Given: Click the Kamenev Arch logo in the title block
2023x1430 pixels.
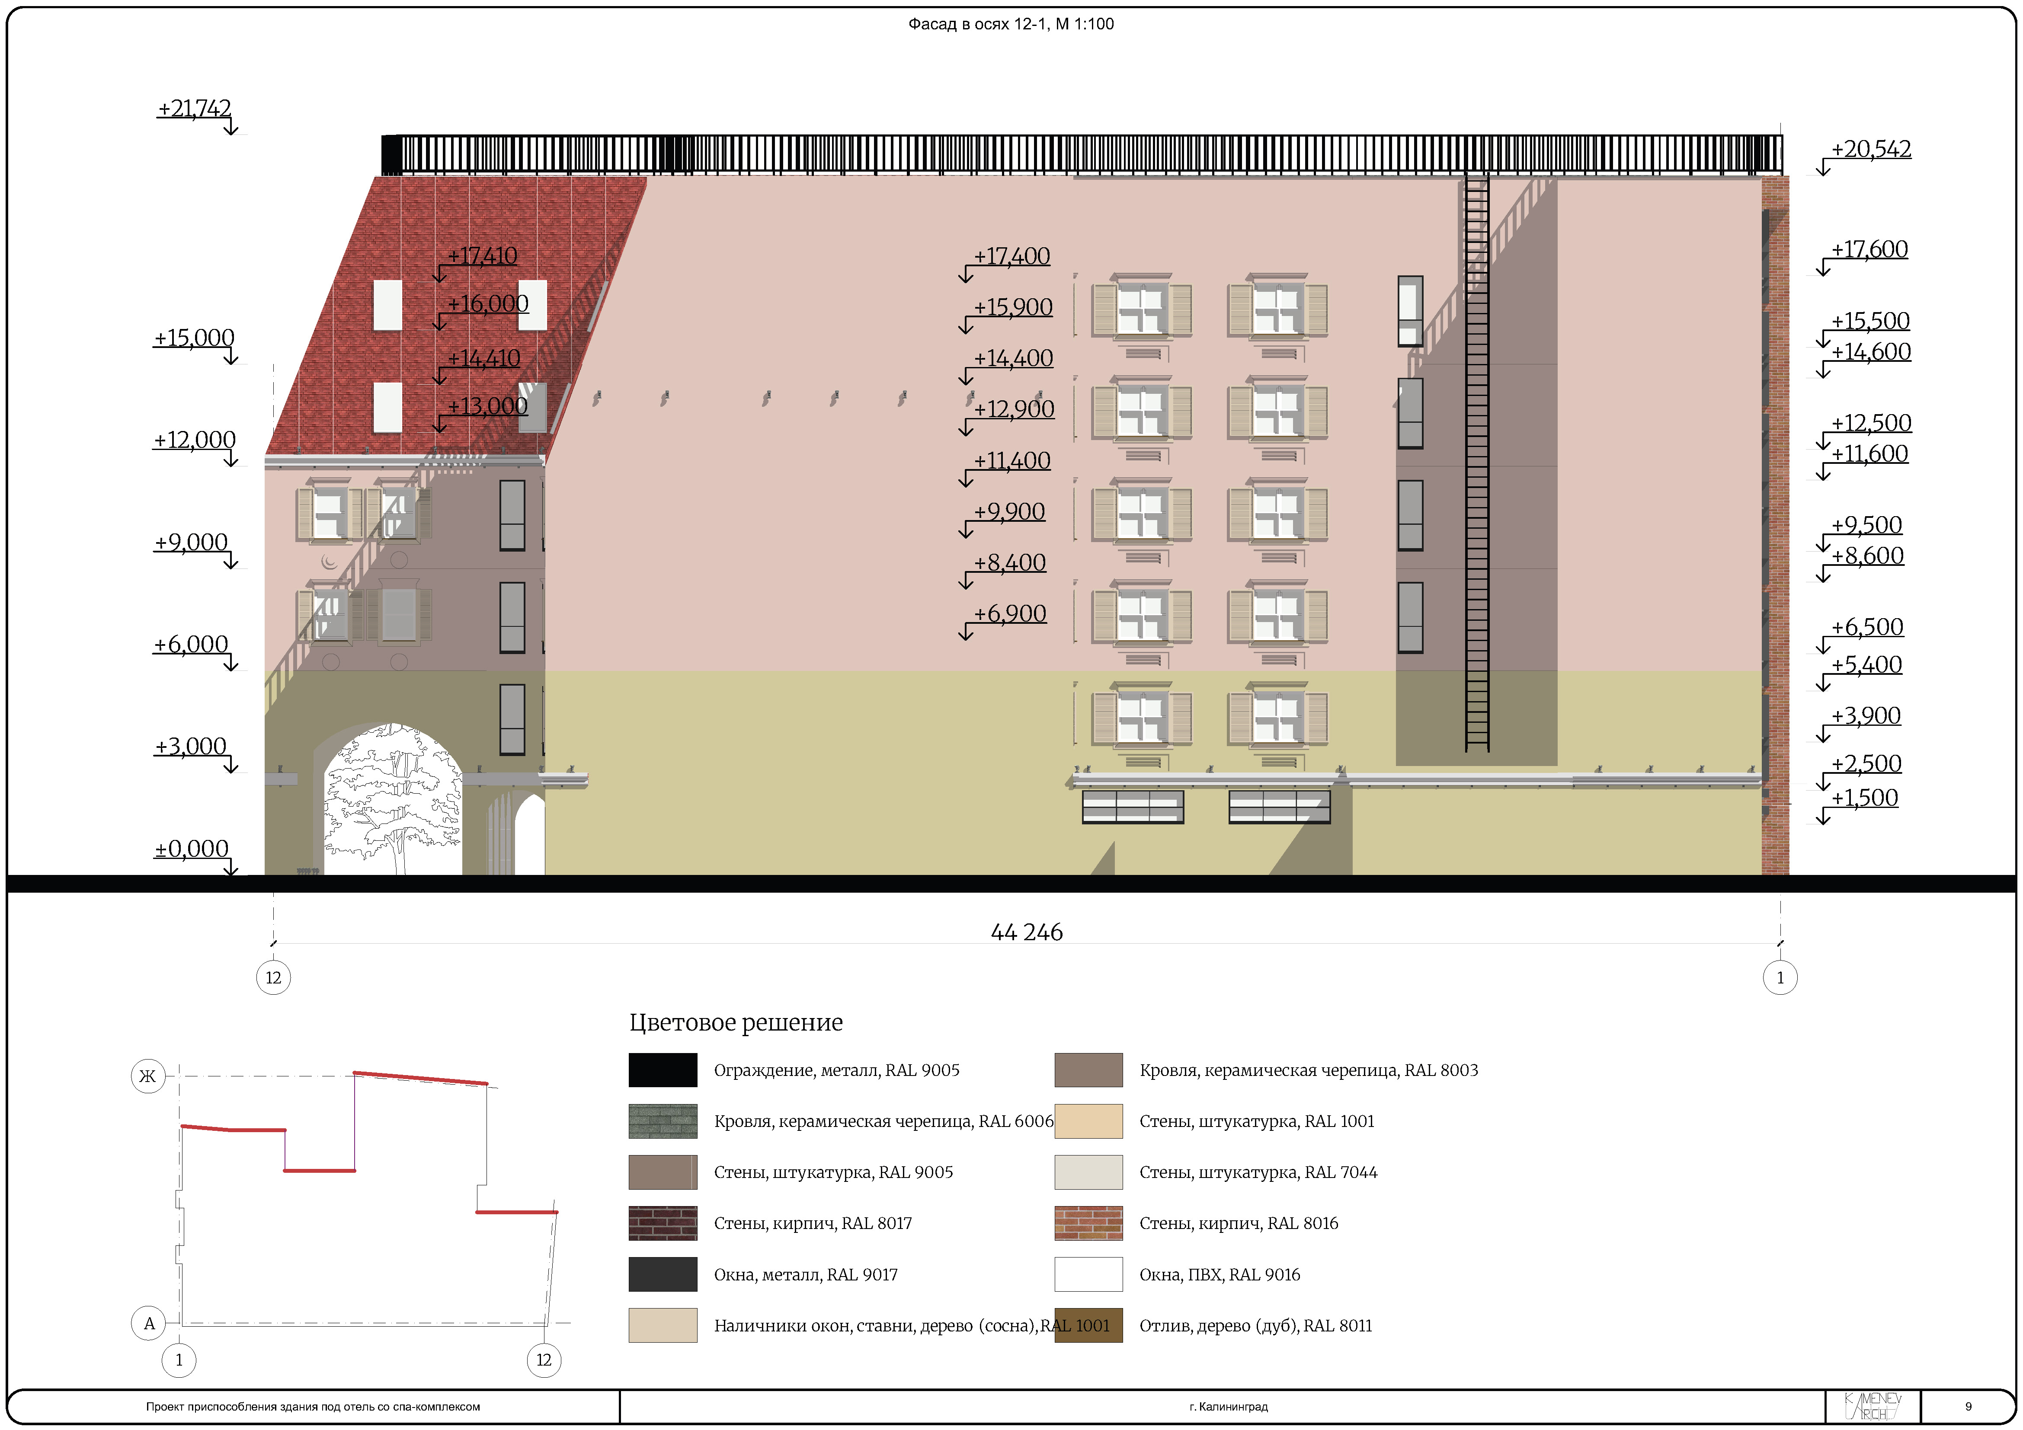Looking at the screenshot, I should click(1873, 1406).
